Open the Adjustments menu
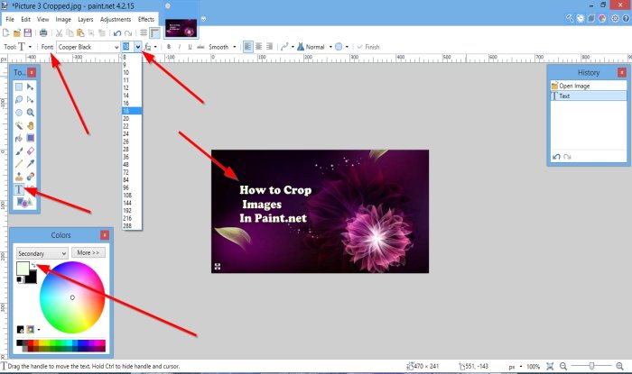This screenshot has height=374, width=632. click(116, 19)
